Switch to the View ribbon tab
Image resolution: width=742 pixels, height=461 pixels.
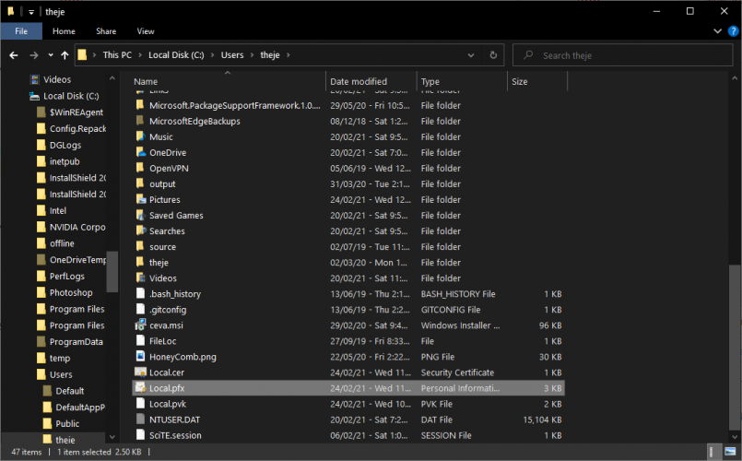pos(146,31)
